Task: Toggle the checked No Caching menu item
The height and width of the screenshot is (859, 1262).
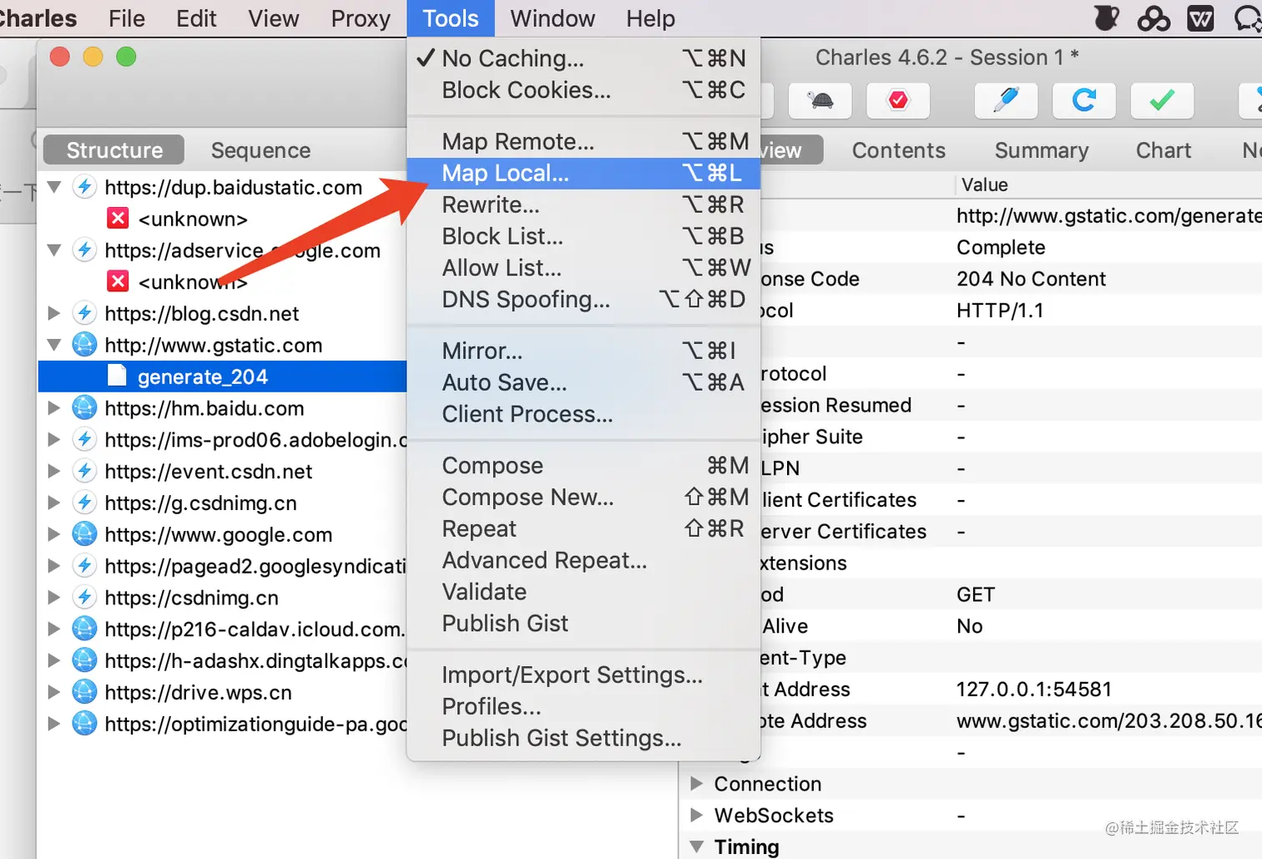Action: [x=583, y=58]
